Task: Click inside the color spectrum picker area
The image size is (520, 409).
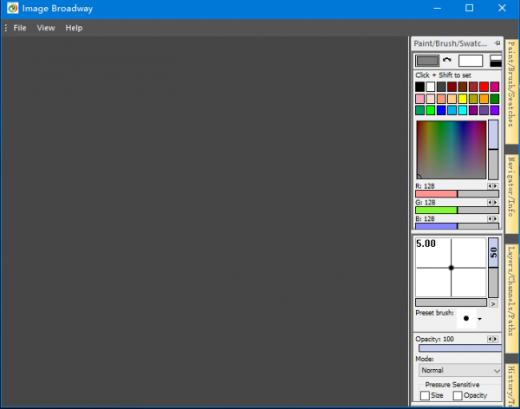Action: (x=451, y=149)
